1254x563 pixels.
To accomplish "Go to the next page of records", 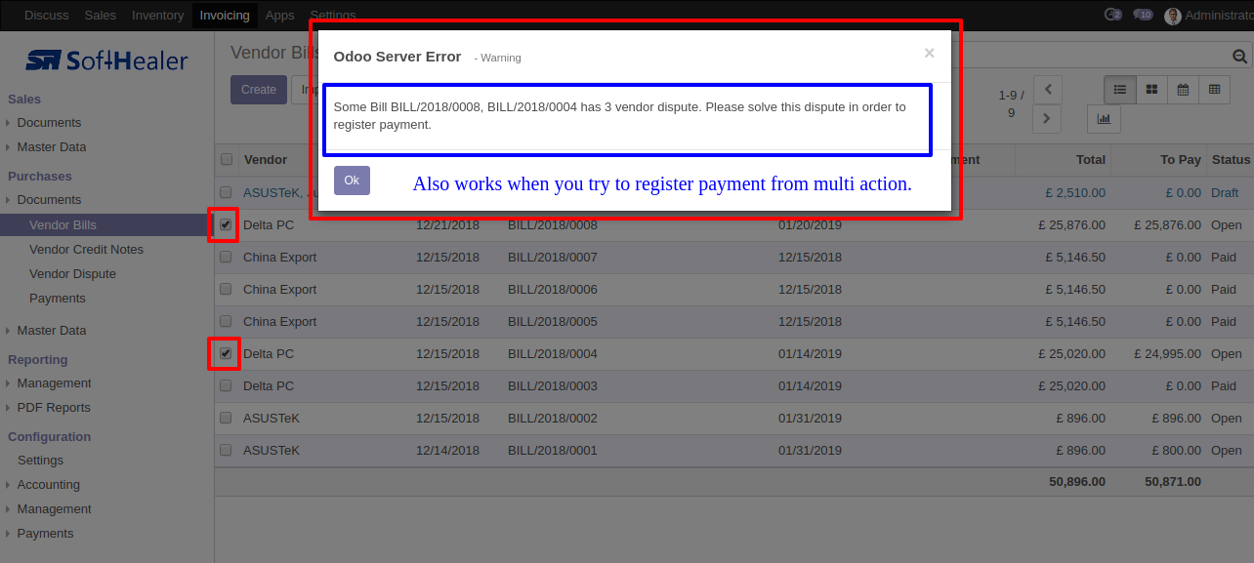I will [1047, 119].
